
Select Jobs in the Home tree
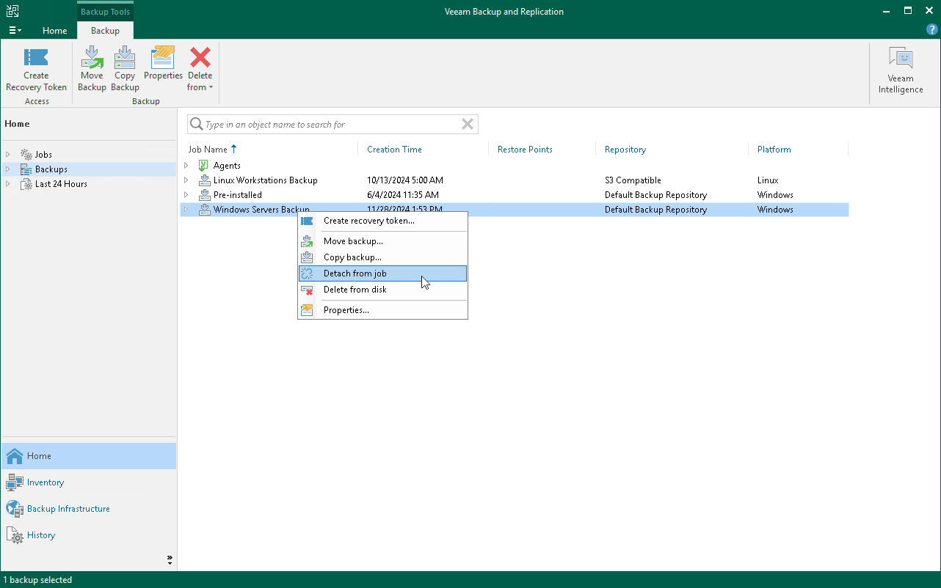[x=43, y=155]
